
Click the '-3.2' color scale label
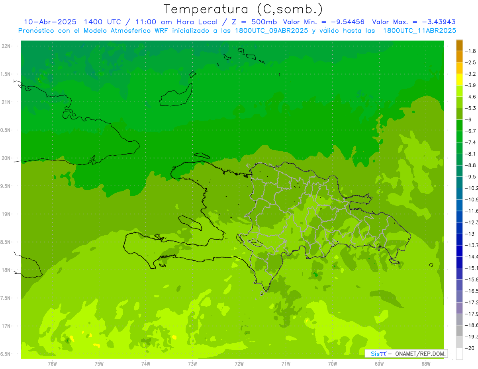pyautogui.click(x=471, y=74)
